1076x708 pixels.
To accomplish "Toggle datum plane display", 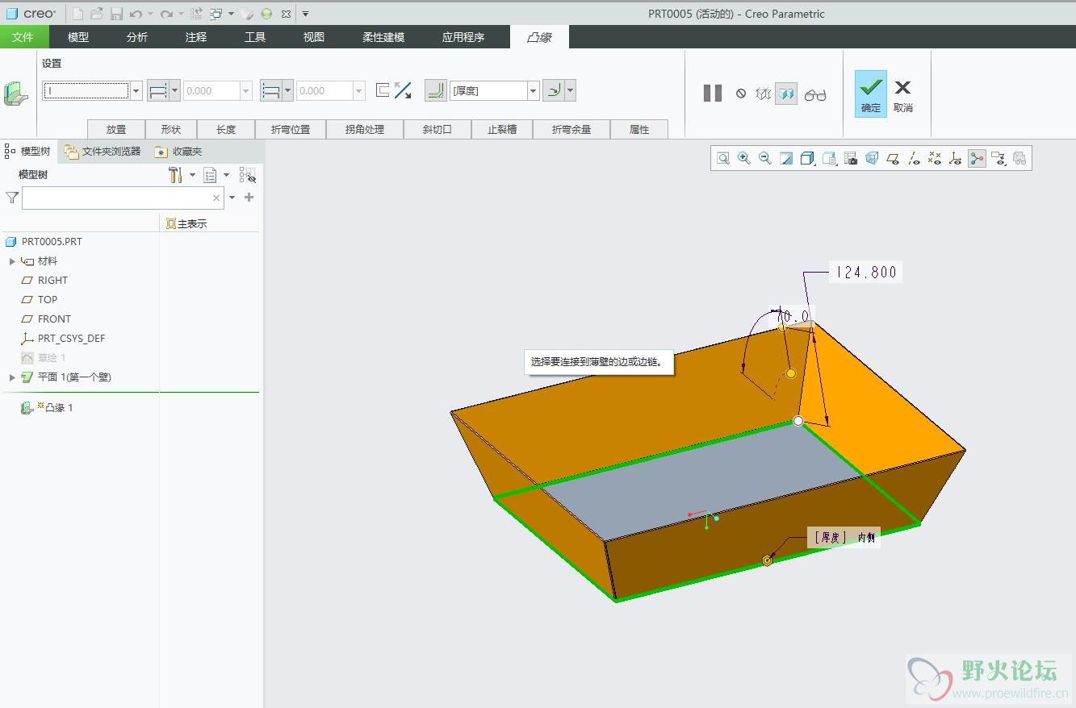I will point(892,159).
